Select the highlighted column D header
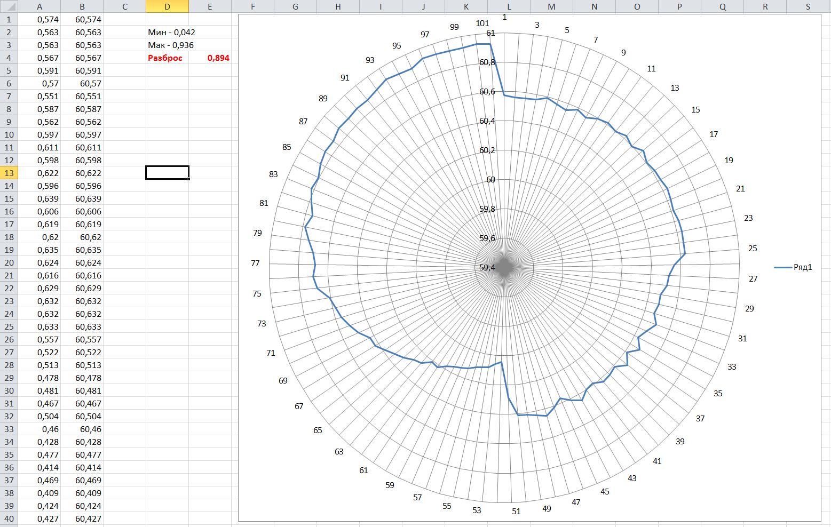The image size is (831, 527). (x=168, y=6)
